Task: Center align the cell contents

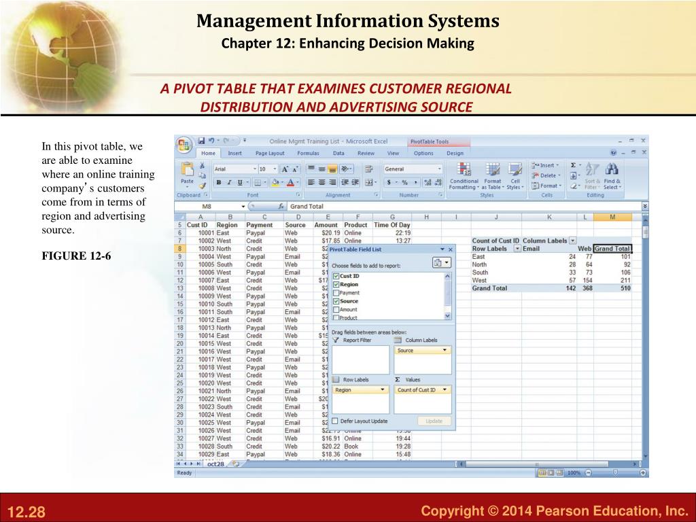Action: pos(321,182)
